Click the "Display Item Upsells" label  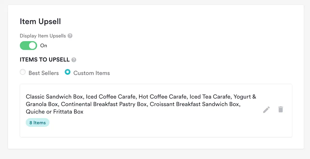click(x=43, y=36)
